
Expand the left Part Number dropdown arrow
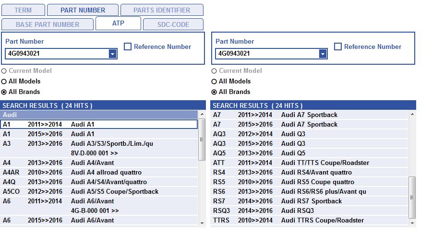112,54
